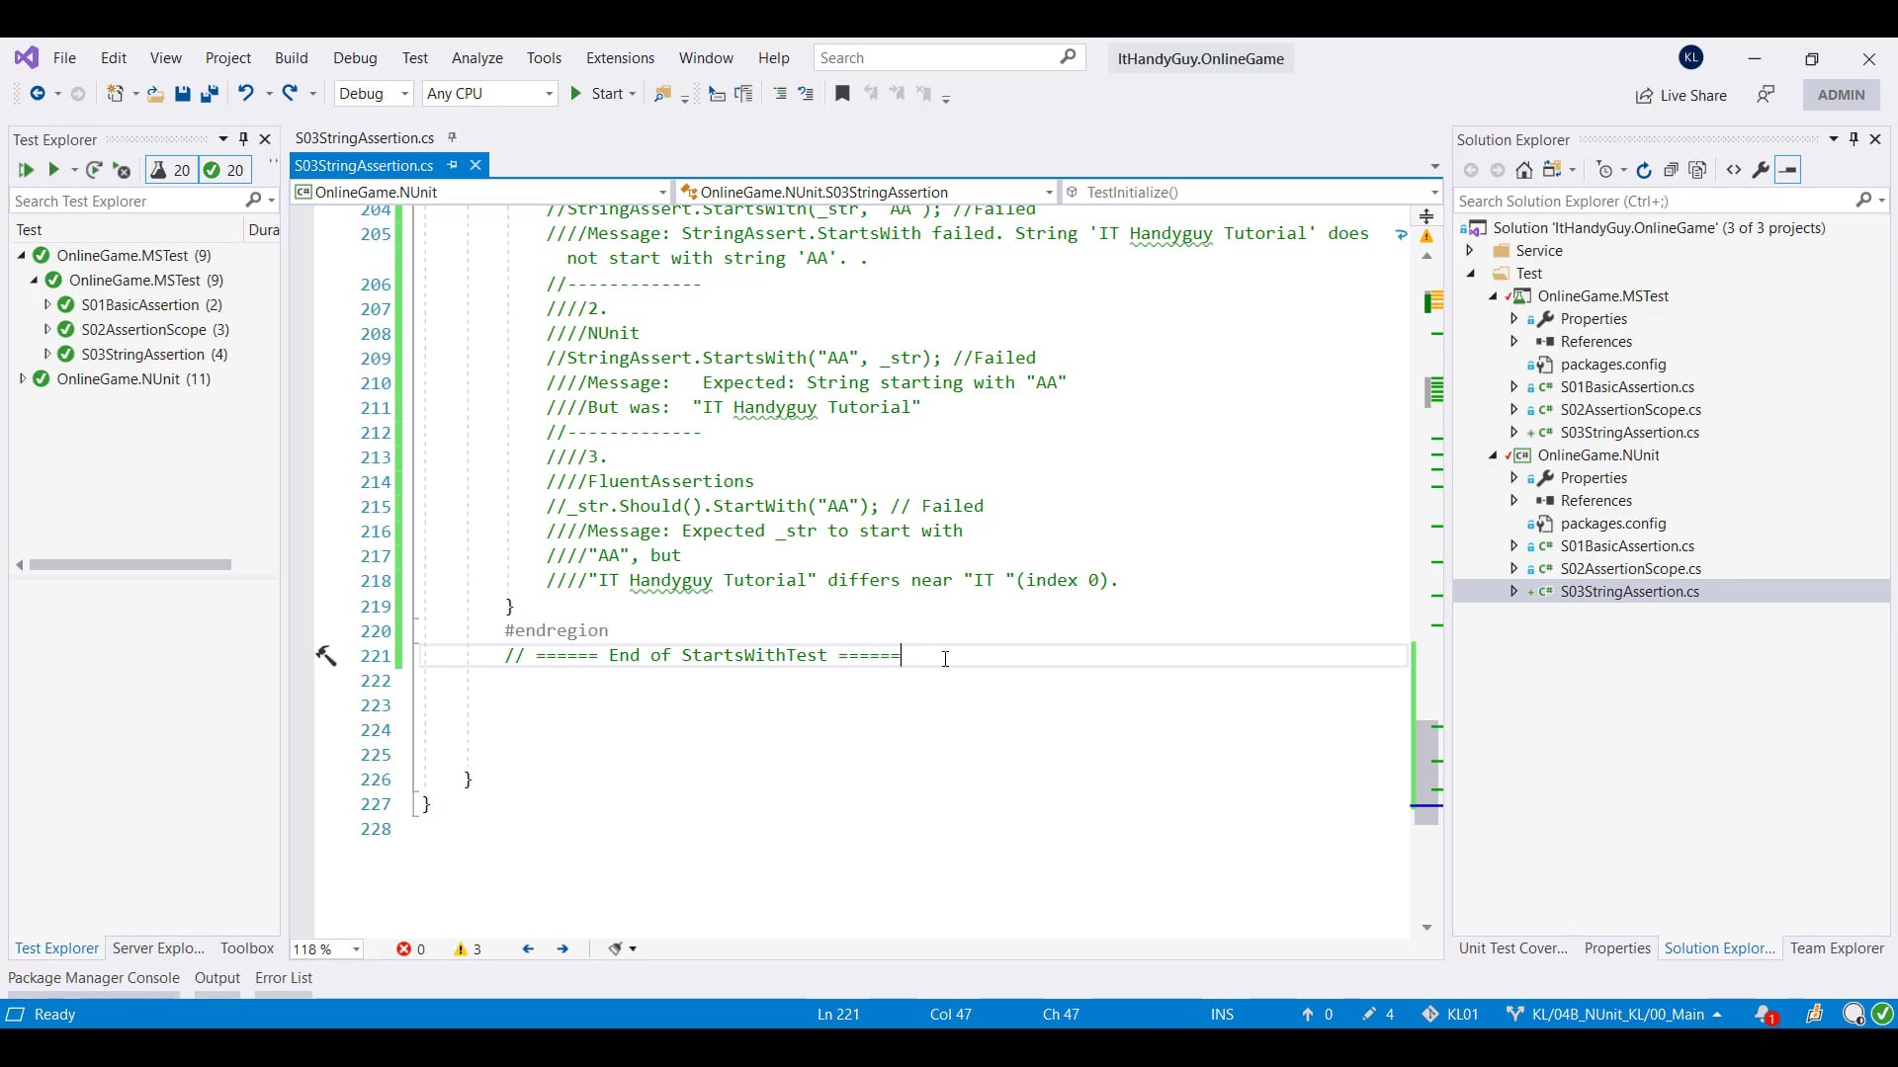
Task: Open the Analyze menu
Action: 476,58
